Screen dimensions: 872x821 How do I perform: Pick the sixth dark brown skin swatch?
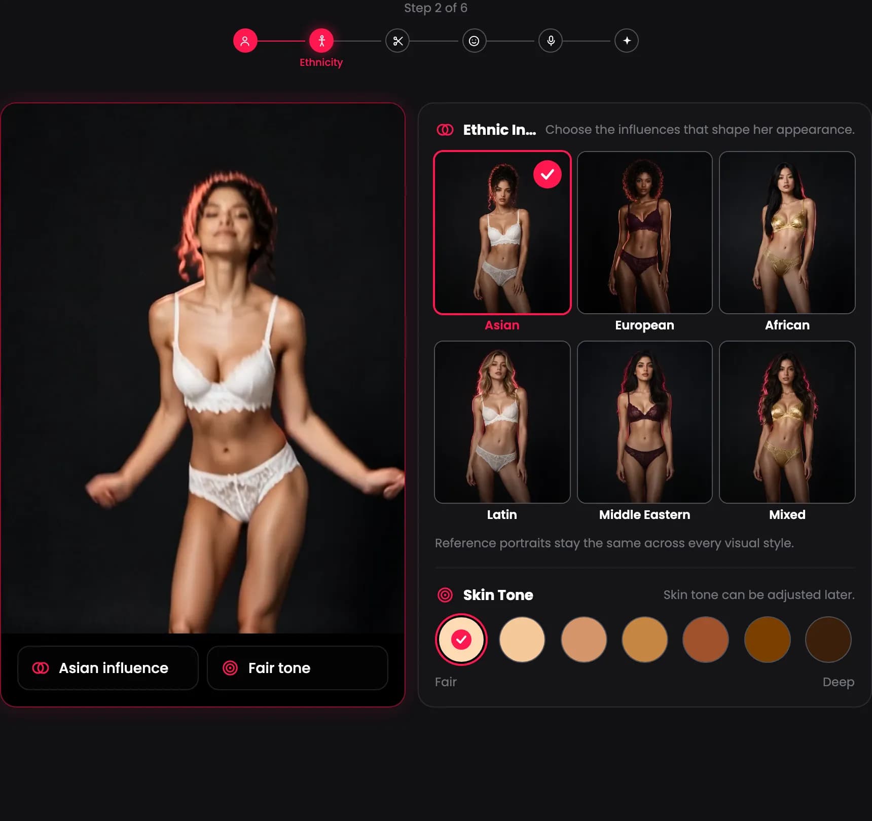(x=768, y=640)
